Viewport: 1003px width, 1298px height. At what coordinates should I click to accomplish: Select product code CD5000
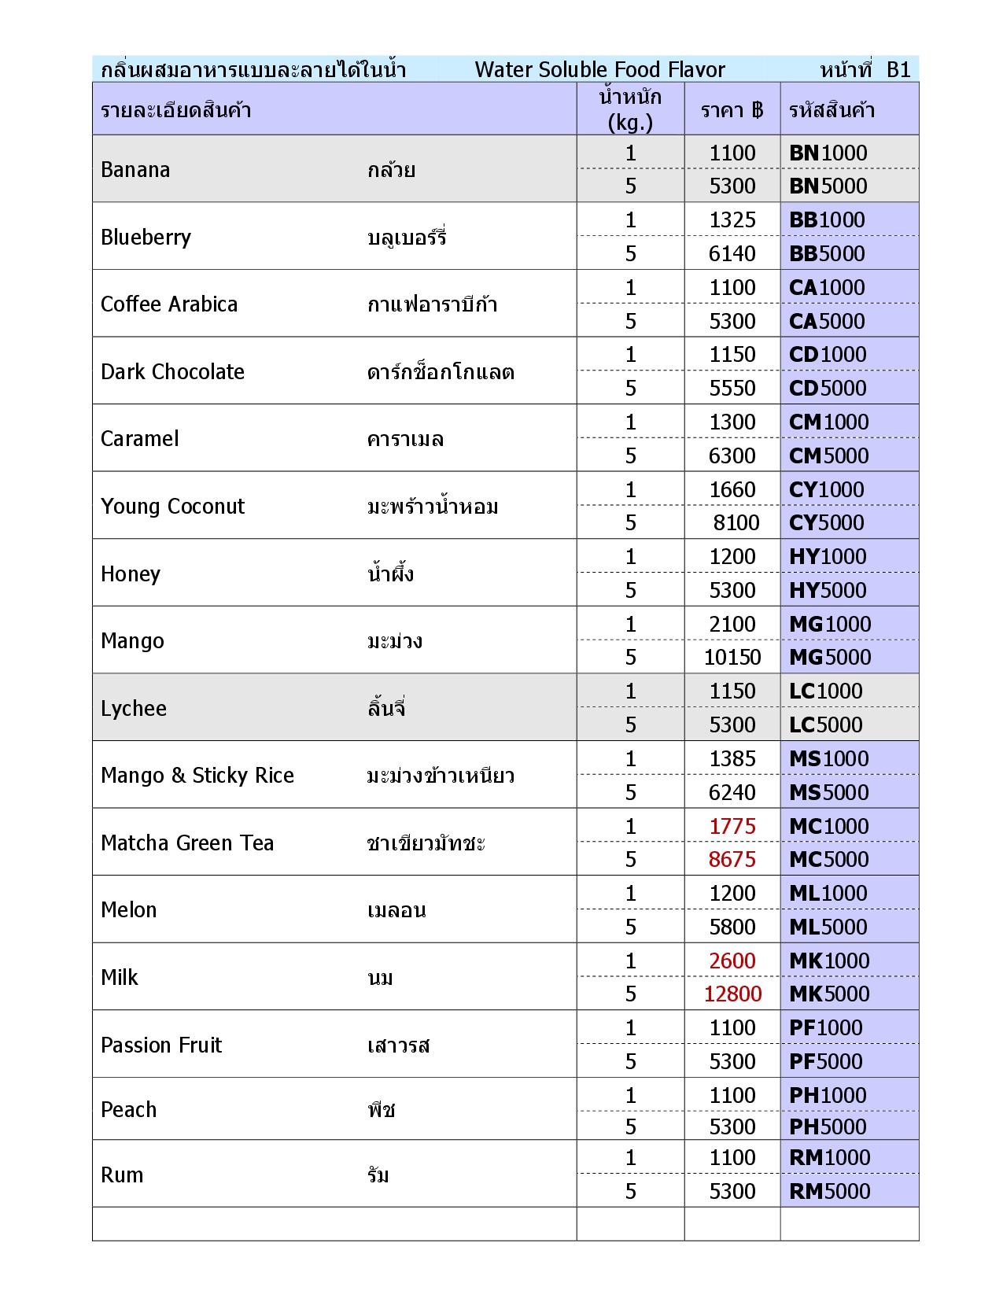coord(827,388)
